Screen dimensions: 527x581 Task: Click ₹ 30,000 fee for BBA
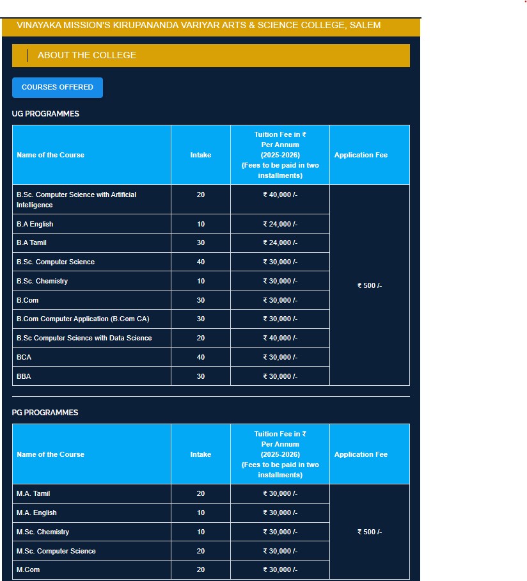click(x=280, y=376)
